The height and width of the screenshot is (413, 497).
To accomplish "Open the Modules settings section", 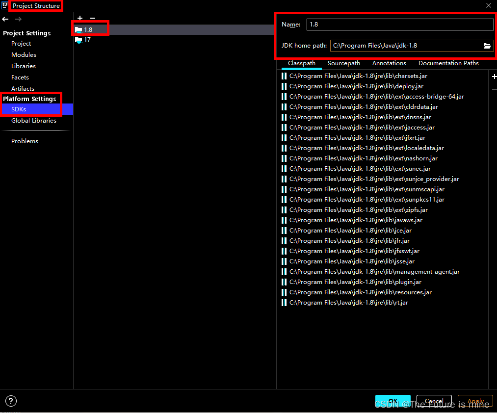I will coord(24,54).
